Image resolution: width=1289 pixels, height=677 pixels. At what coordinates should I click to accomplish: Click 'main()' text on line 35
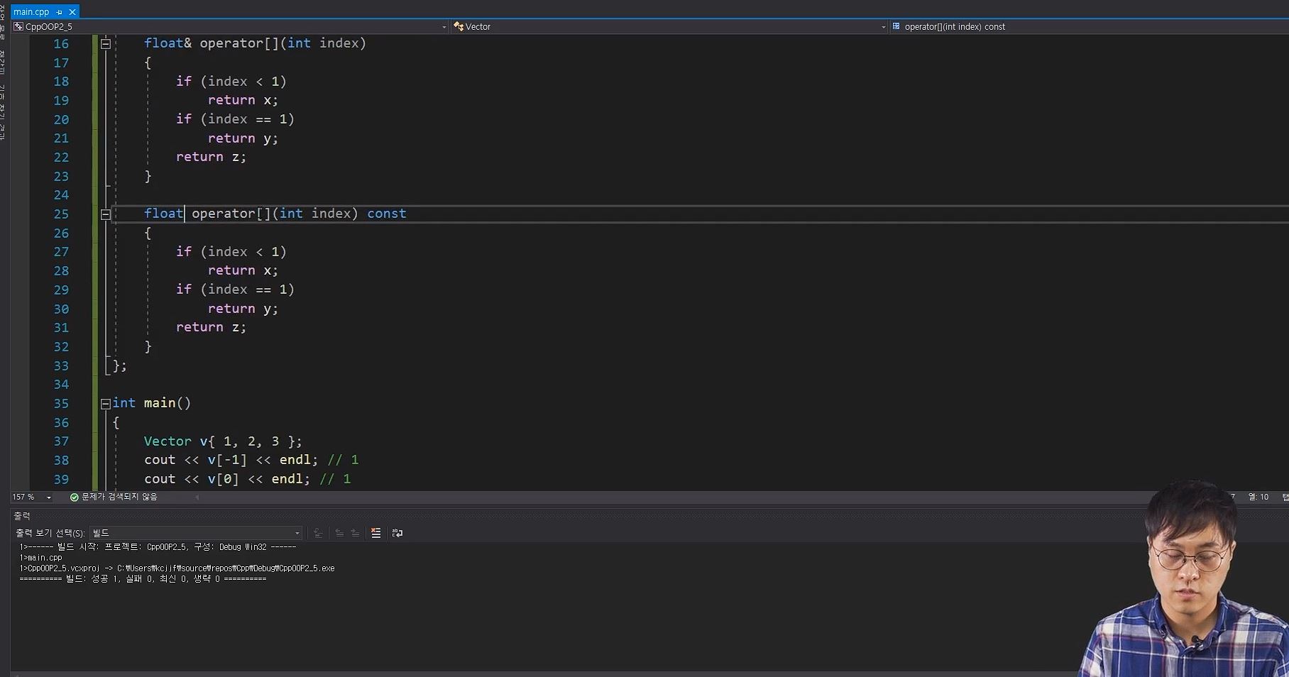[168, 403]
